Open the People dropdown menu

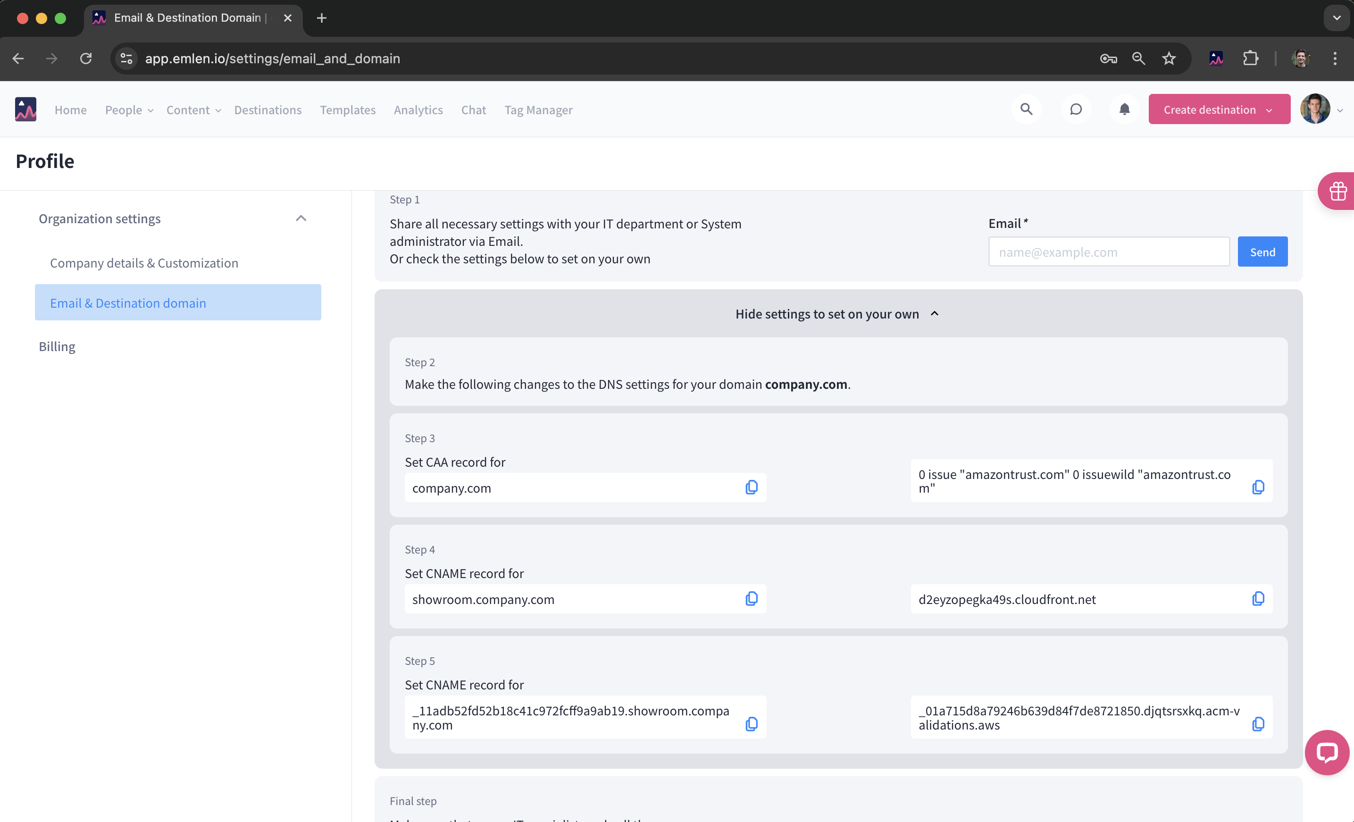pyautogui.click(x=129, y=110)
